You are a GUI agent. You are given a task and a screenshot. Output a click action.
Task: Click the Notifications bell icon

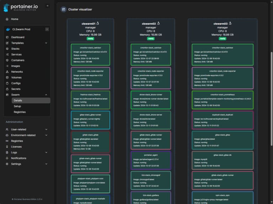(x=7, y=158)
